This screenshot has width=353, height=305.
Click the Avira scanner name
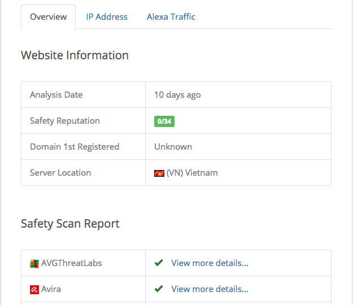click(51, 289)
